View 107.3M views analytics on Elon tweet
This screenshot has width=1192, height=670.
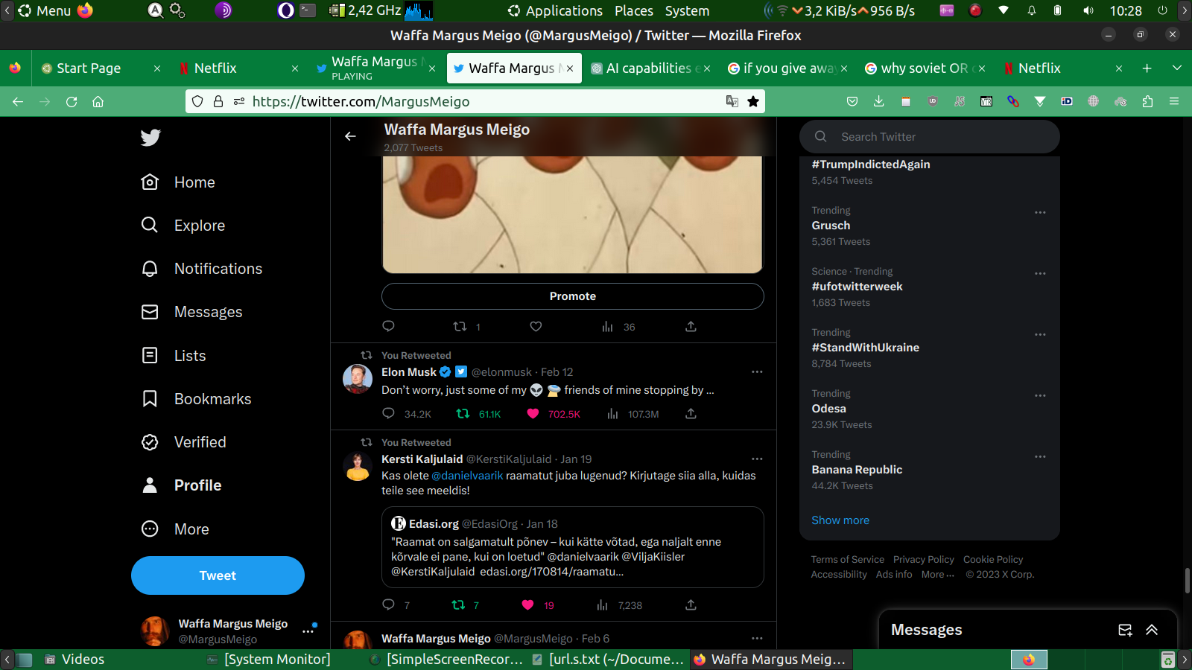click(633, 414)
